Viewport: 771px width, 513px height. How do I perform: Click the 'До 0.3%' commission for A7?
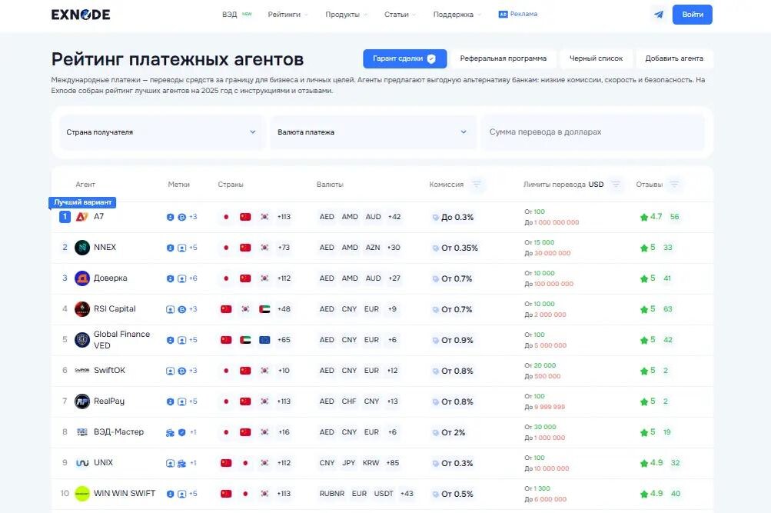coord(457,217)
